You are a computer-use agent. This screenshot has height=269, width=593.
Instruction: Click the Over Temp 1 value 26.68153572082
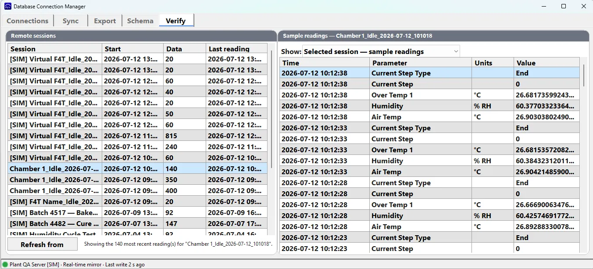point(547,150)
